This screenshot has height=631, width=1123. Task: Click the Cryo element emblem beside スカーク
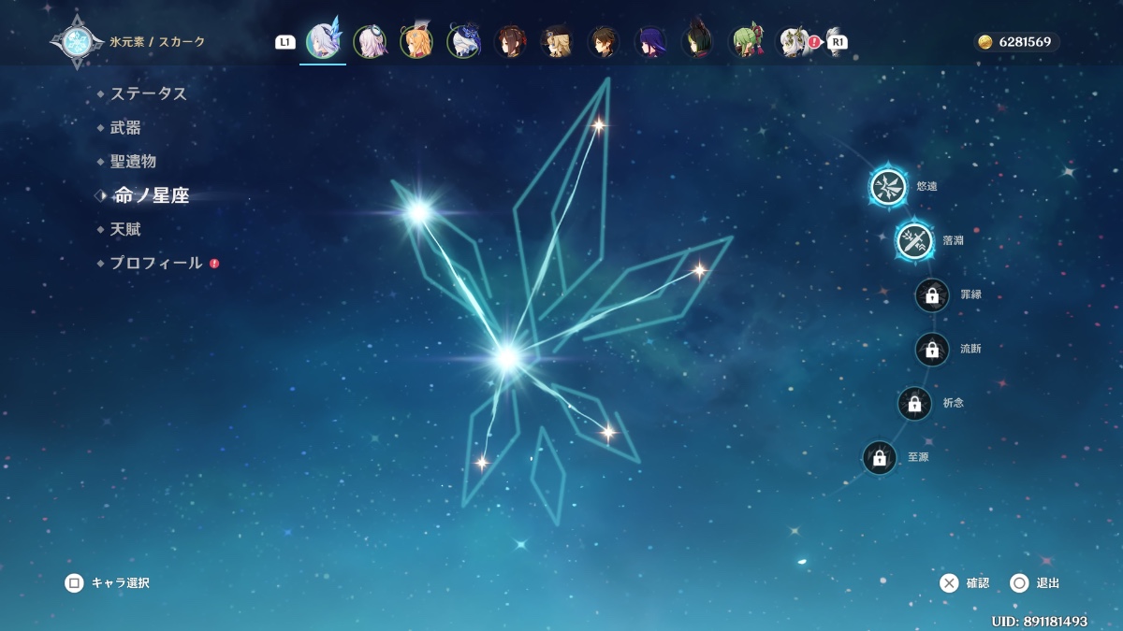click(77, 42)
